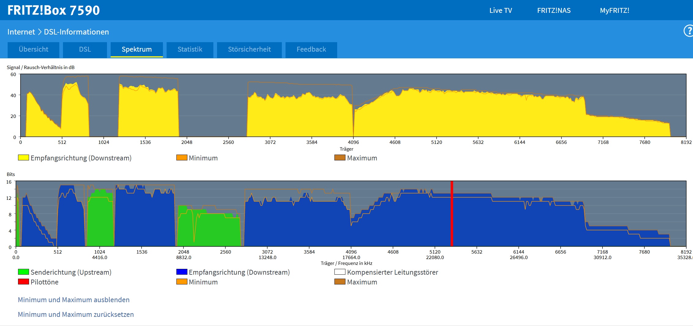Click the 'Träger / Frequenz in kHz' axis label
Image resolution: width=693 pixels, height=326 pixels.
click(346, 263)
